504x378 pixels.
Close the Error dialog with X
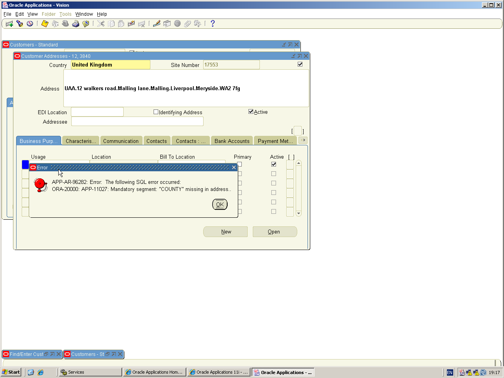point(234,167)
